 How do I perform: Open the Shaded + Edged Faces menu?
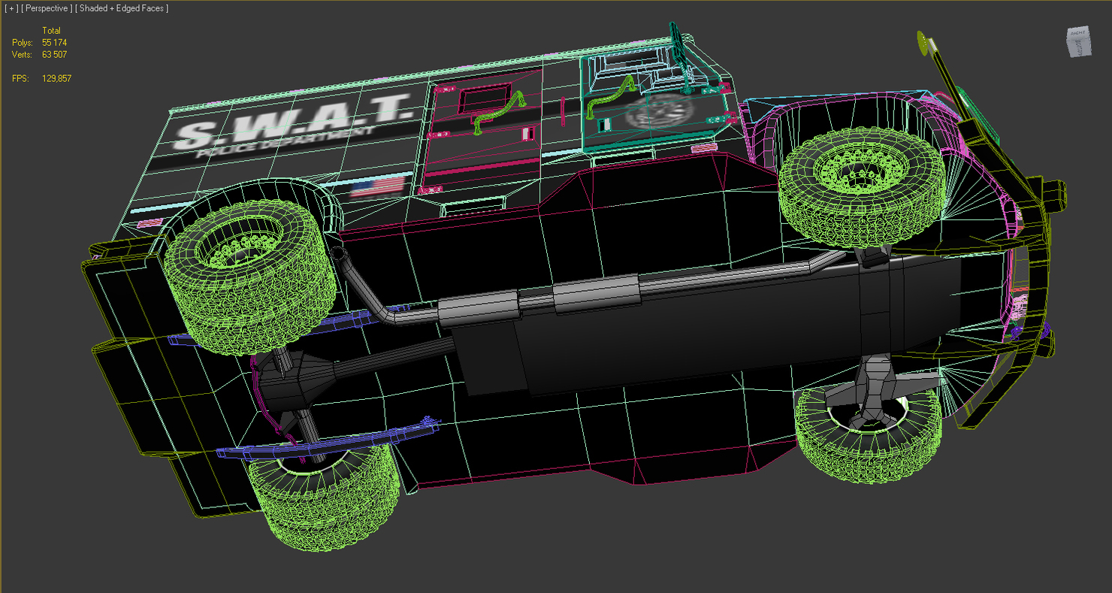tap(122, 8)
